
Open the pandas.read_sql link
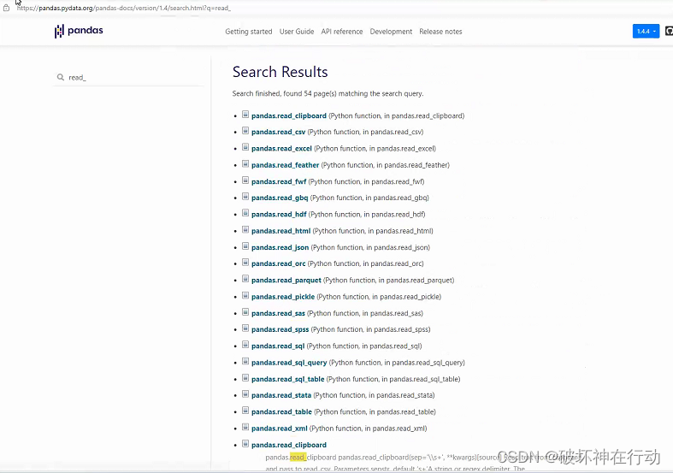point(278,346)
